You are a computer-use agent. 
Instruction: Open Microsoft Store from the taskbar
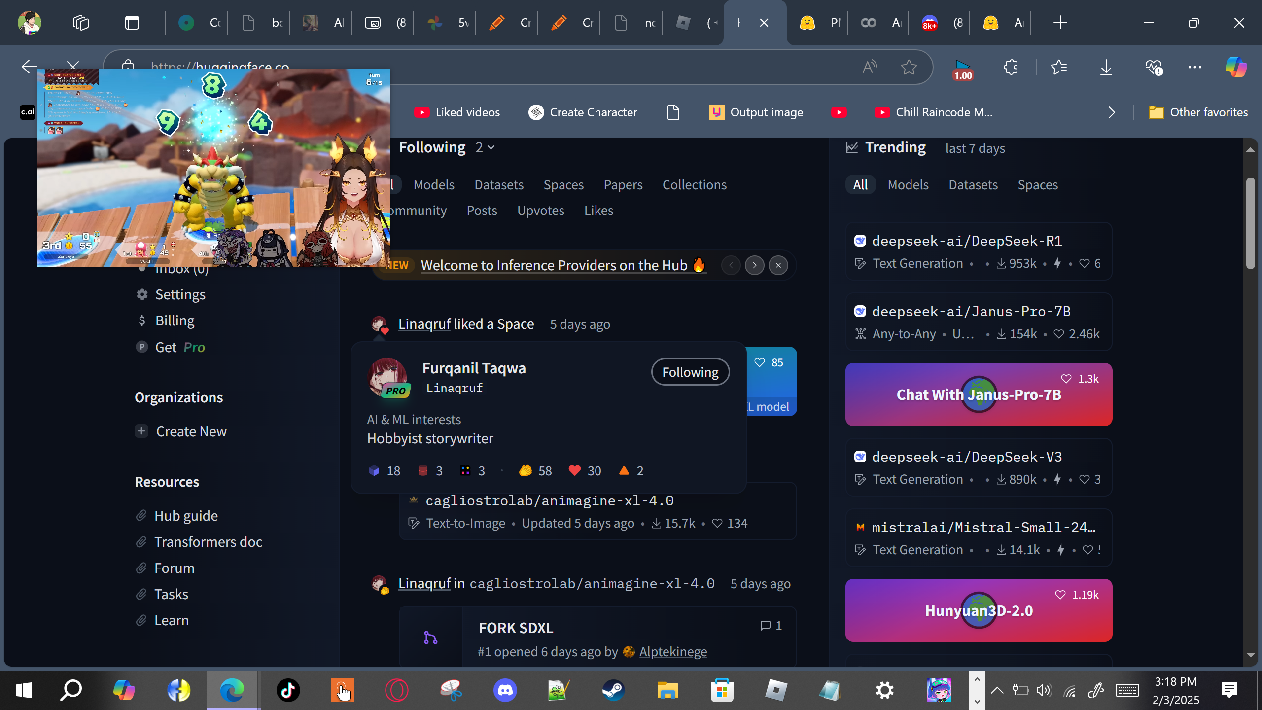tap(722, 690)
